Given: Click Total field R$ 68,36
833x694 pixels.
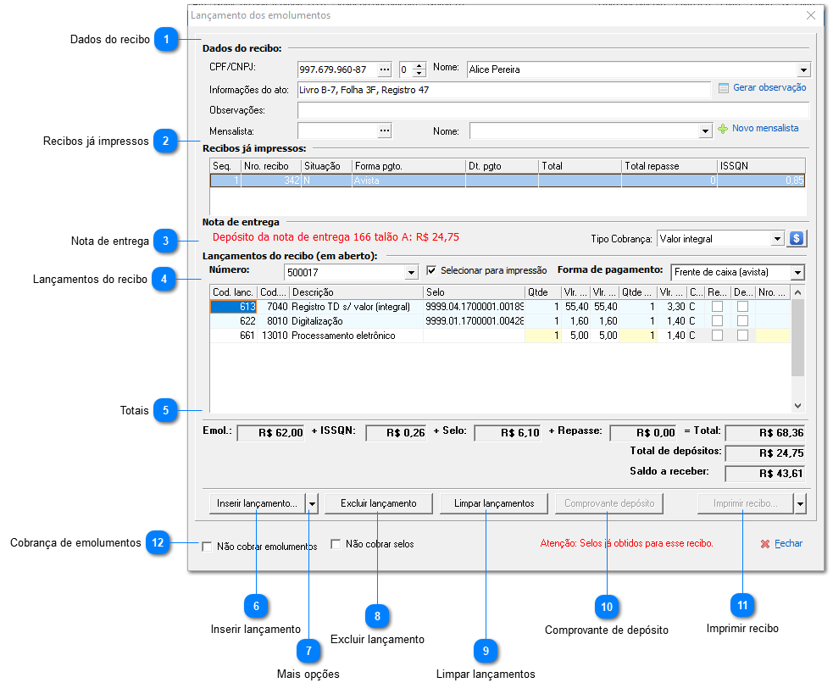Looking at the screenshot, I should tap(765, 433).
